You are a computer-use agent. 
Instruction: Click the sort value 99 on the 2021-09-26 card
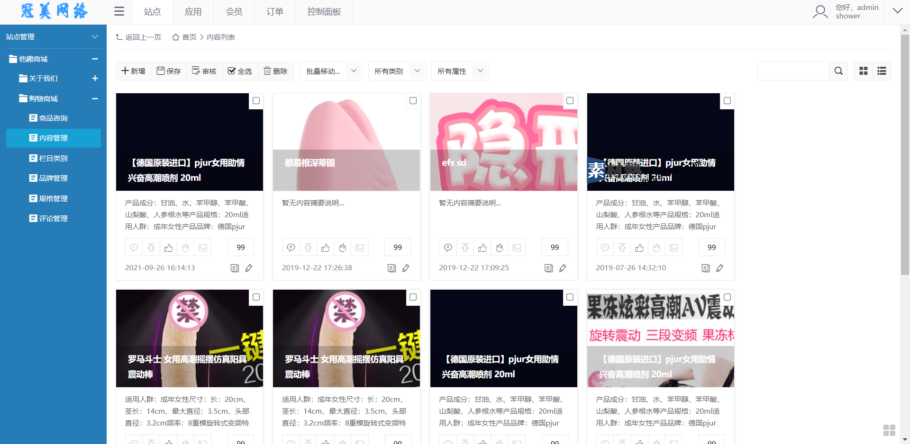[241, 248]
